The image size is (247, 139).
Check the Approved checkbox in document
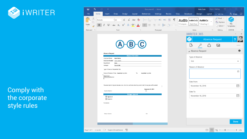(x=106, y=97)
